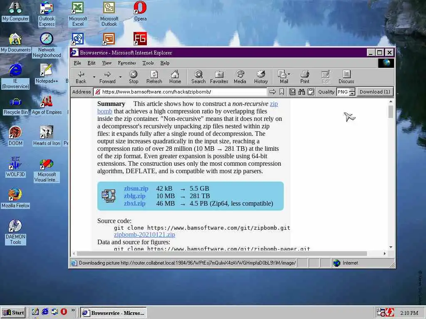Select the Network Neighborhood desktop icon
Image resolution: width=426 pixels, height=319 pixels.
pos(47,46)
